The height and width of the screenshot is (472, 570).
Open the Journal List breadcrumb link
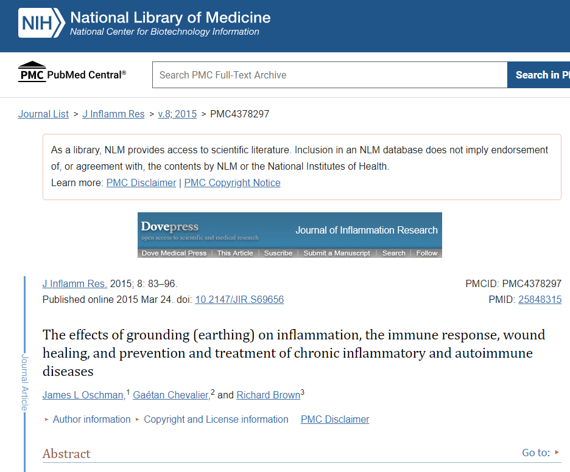coord(43,114)
